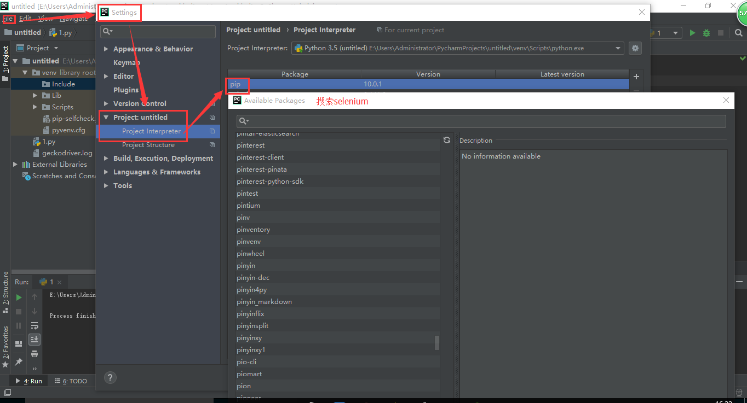The height and width of the screenshot is (403, 747).
Task: Click copy icon beside Project: untitled
Action: [x=212, y=118]
